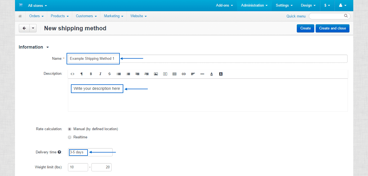
Task: Insert a table via the table icon
Action: 174,74
